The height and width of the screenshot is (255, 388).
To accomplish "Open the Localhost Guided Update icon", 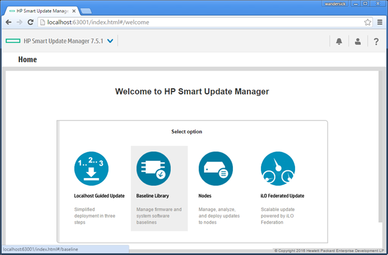I will point(91,169).
